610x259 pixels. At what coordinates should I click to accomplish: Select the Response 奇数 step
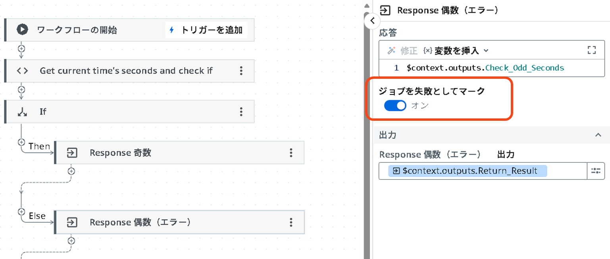pos(179,152)
